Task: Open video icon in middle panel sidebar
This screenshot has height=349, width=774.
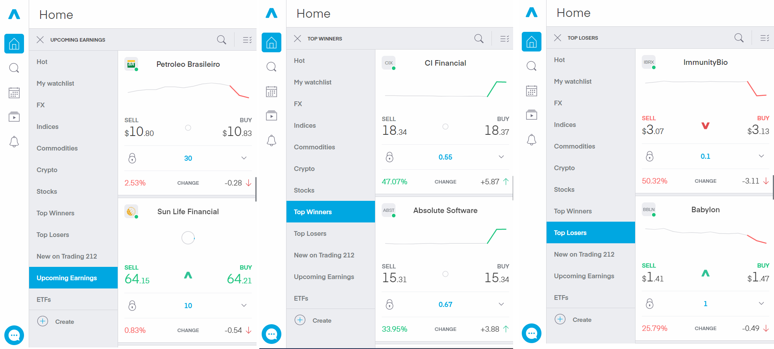Action: pyautogui.click(x=272, y=116)
